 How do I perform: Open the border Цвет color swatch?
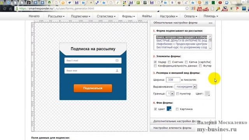pyautogui.click(x=207, y=94)
